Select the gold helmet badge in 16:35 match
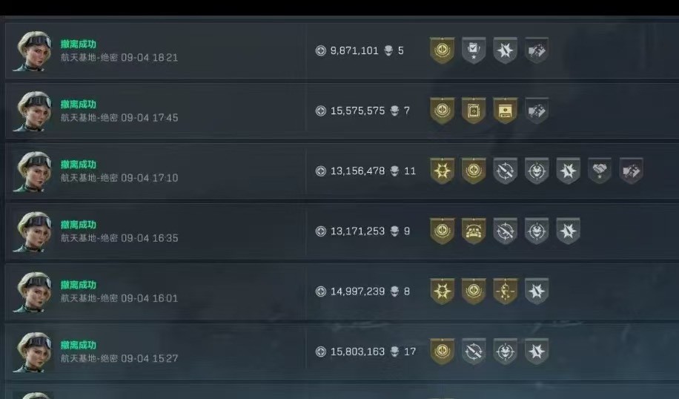The width and height of the screenshot is (679, 399). click(474, 231)
